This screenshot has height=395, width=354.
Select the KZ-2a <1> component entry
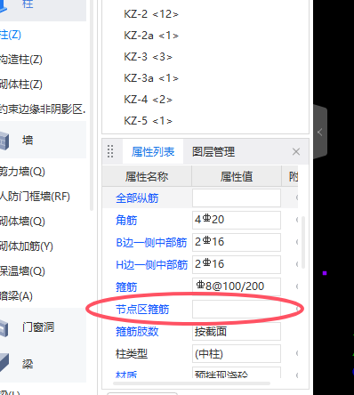[151, 36]
